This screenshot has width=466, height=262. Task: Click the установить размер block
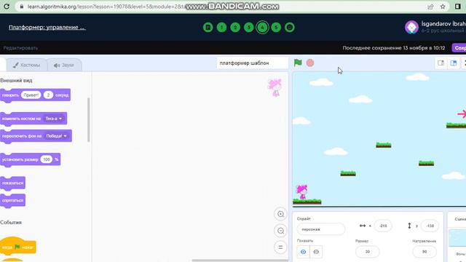(30, 159)
